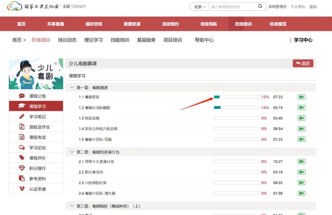Click the search input field

coord(233,7)
